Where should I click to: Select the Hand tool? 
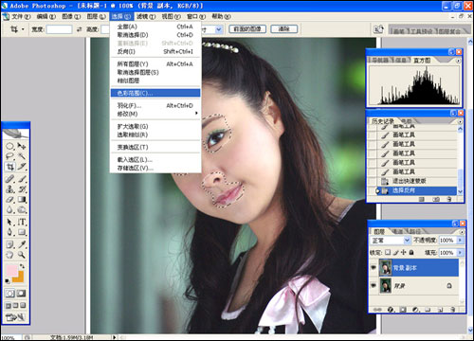pyautogui.click(x=10, y=255)
